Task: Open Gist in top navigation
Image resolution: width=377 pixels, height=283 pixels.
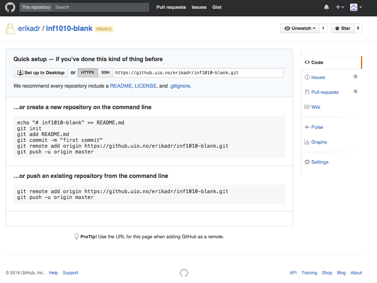Action: [217, 7]
